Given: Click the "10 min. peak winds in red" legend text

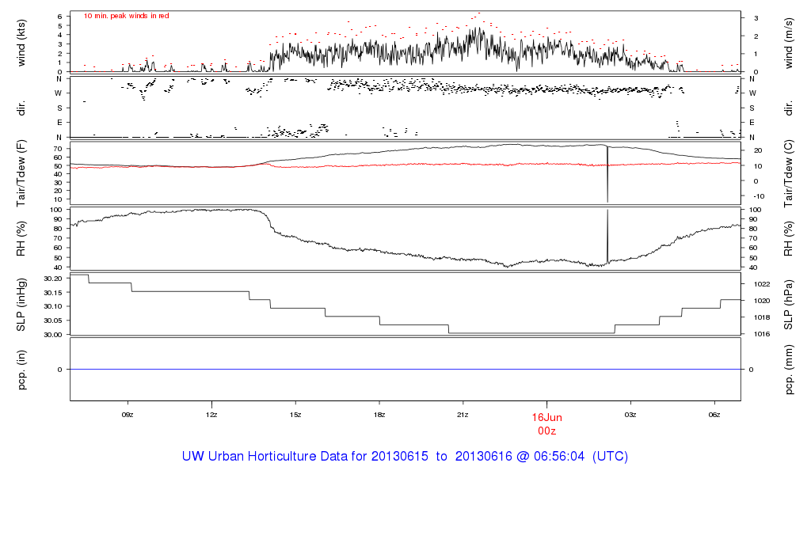Looking at the screenshot, I should (x=126, y=16).
